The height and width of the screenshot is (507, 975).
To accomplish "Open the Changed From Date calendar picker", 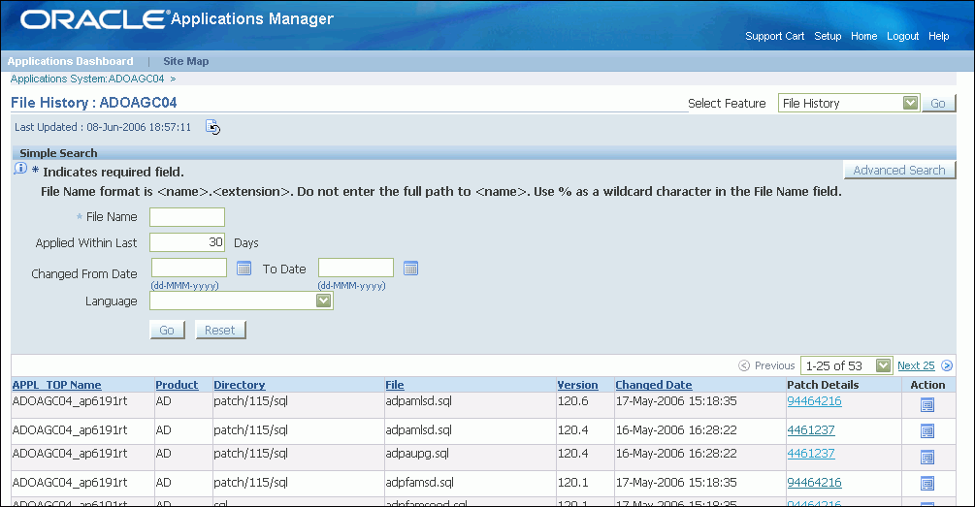I will (x=244, y=269).
